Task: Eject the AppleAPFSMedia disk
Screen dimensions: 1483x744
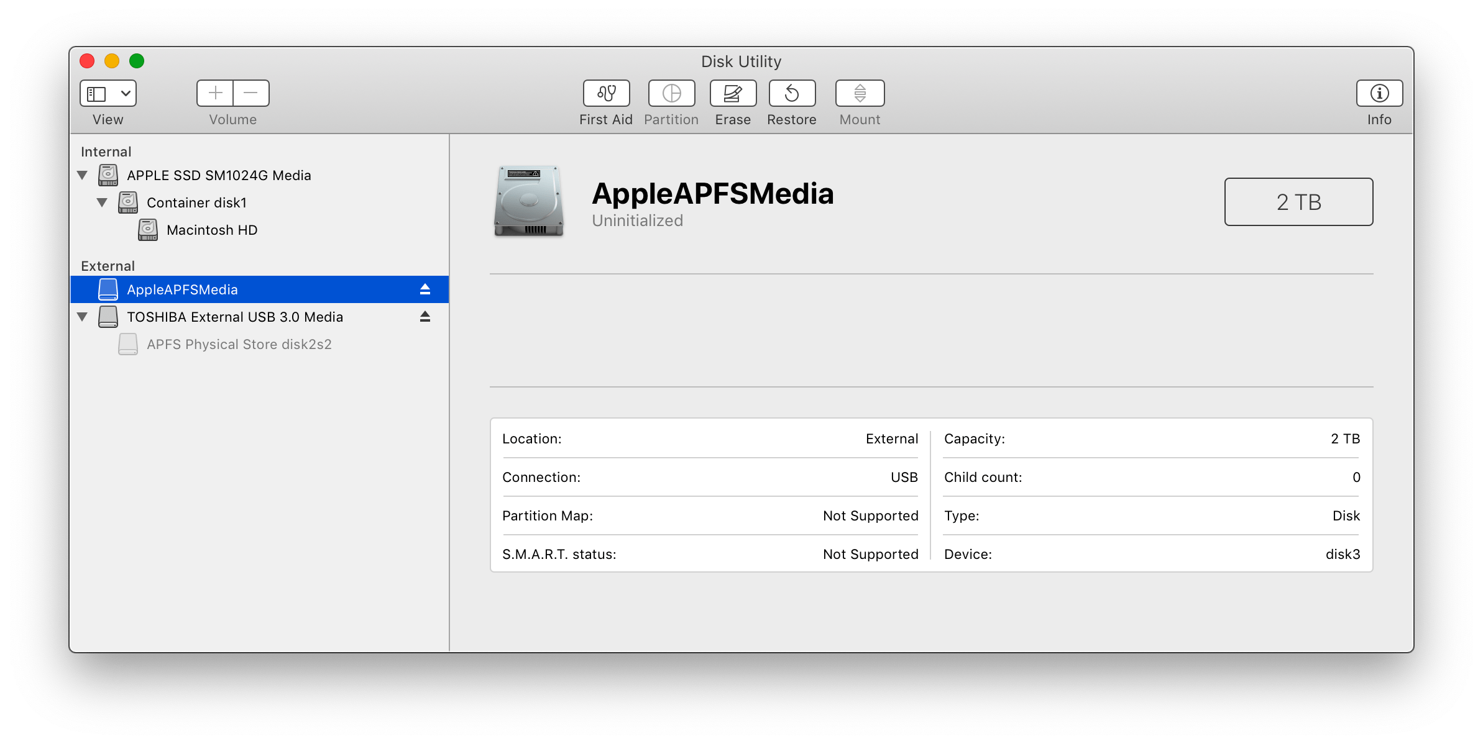Action: (425, 289)
